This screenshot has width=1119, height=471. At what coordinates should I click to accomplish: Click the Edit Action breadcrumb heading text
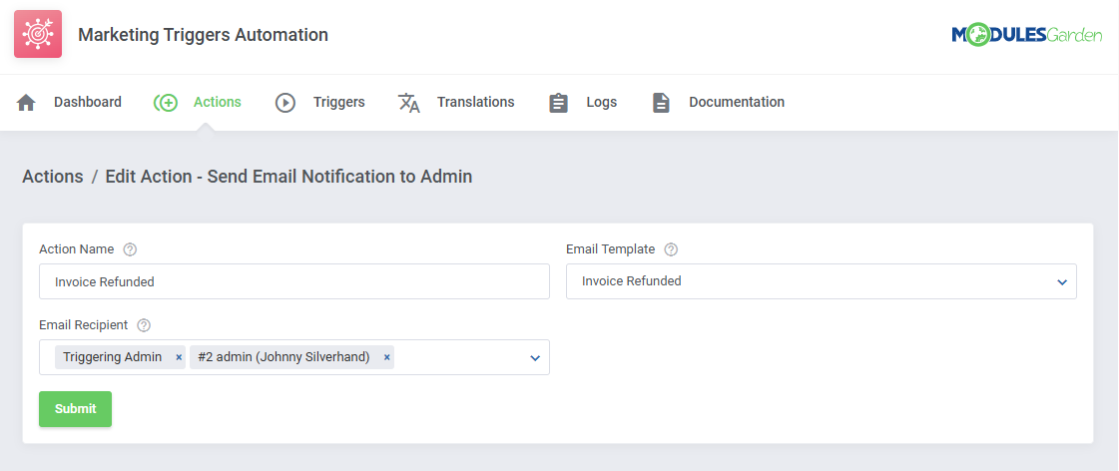(289, 177)
